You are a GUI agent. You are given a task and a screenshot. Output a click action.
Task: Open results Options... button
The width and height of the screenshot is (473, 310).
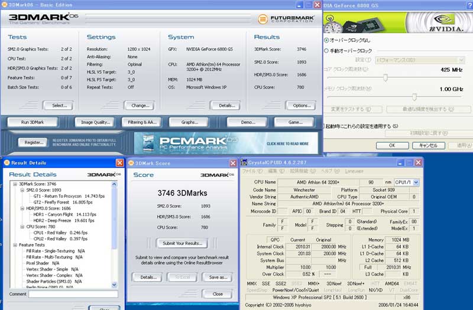[x=302, y=106]
